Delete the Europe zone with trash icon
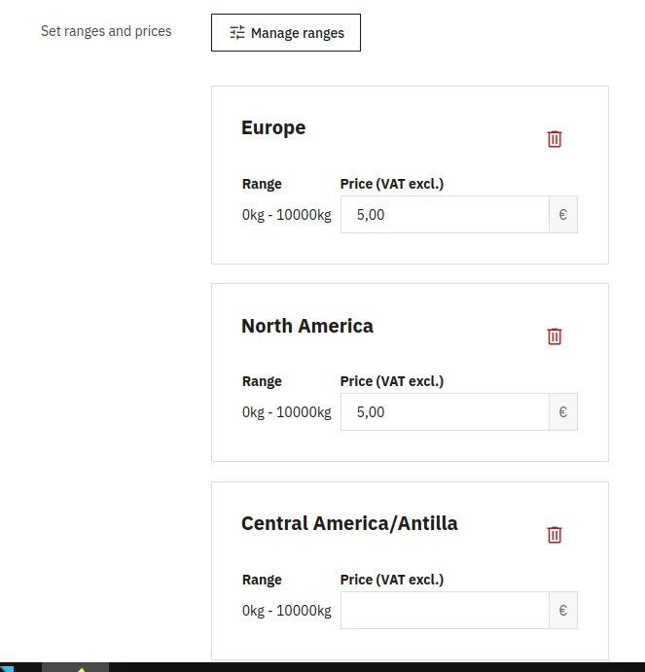The image size is (645, 672). tap(555, 139)
